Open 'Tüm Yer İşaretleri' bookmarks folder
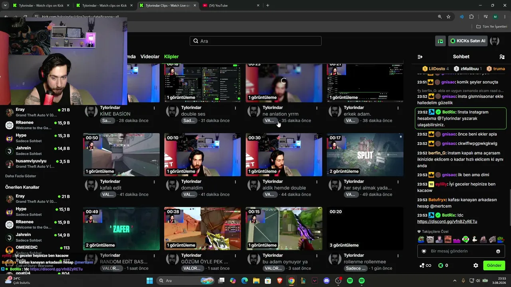Image resolution: width=511 pixels, height=287 pixels. [x=492, y=26]
